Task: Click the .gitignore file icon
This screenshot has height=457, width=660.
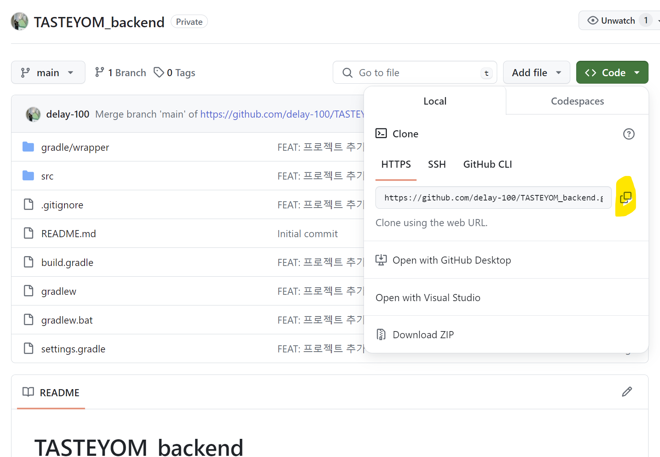Action: [28, 204]
